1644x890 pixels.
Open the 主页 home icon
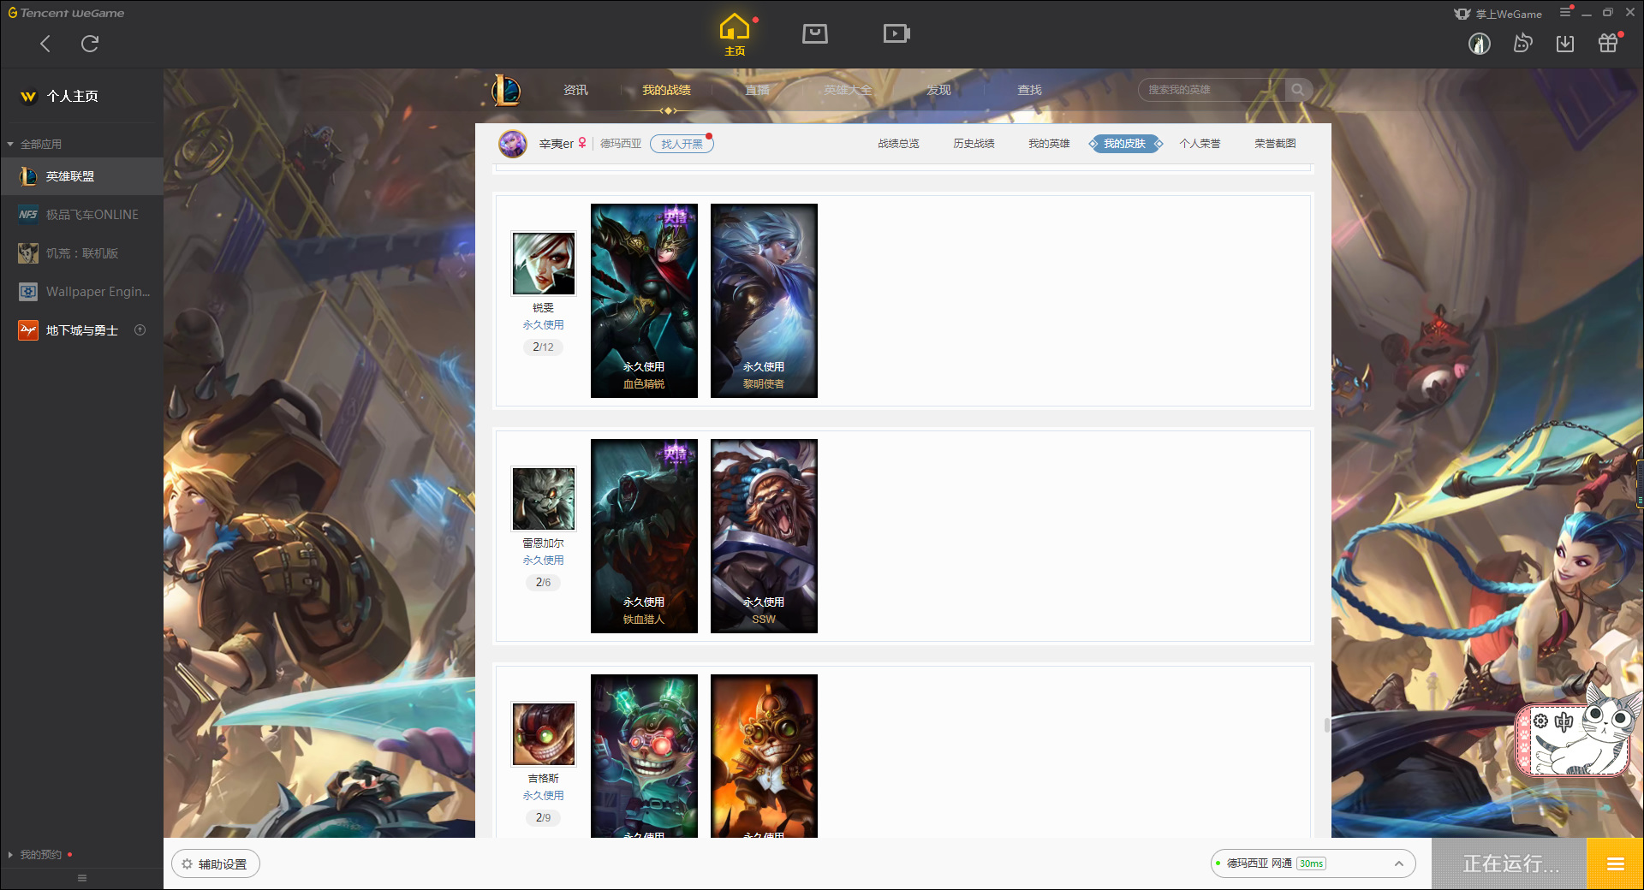coord(735,34)
